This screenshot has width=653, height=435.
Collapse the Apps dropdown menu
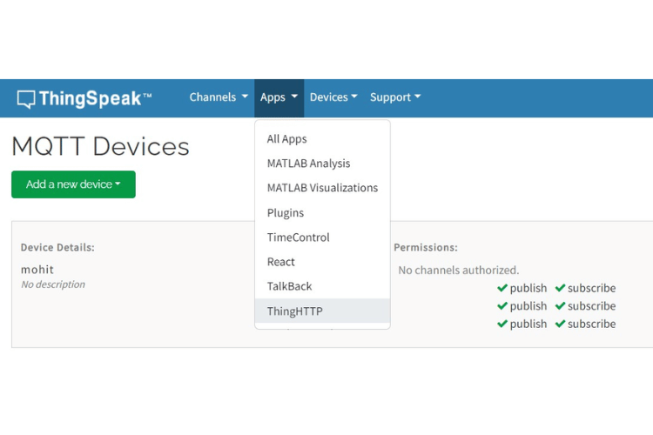[x=279, y=98]
